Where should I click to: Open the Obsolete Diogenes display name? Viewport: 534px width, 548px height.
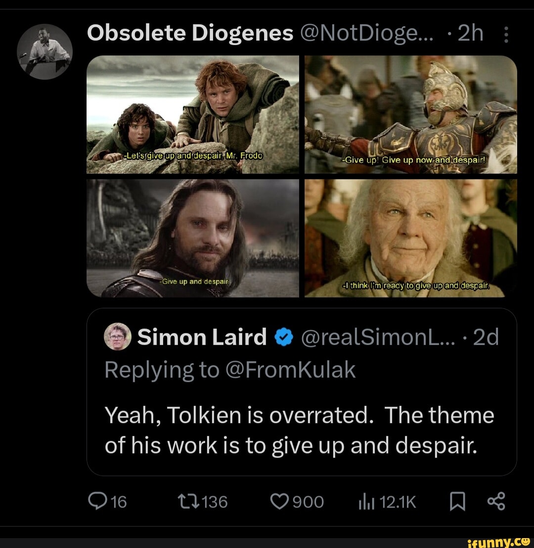pyautogui.click(x=190, y=33)
